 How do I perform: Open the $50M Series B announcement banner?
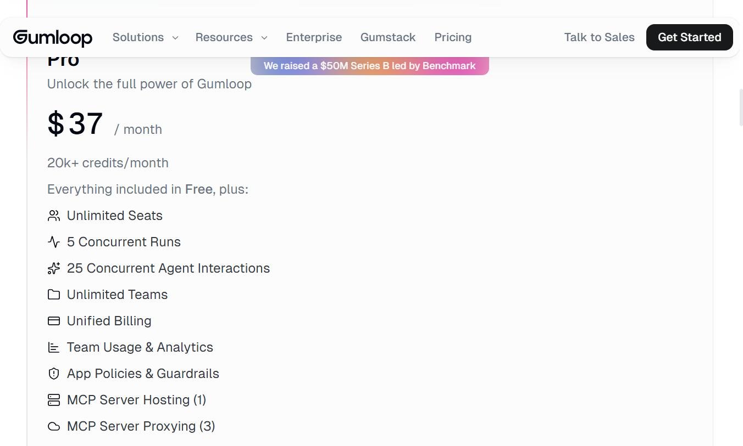click(x=370, y=66)
